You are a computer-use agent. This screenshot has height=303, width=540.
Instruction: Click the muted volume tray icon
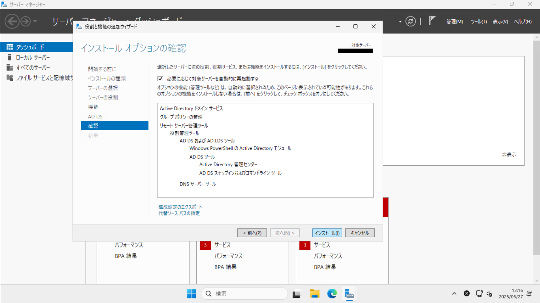click(489, 294)
